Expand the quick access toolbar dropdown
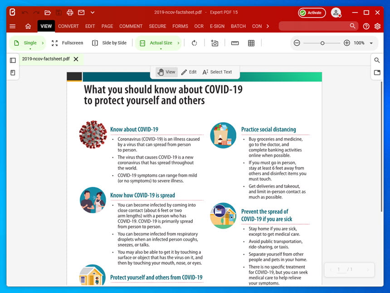Viewport: 390px width, 293px height. click(93, 12)
